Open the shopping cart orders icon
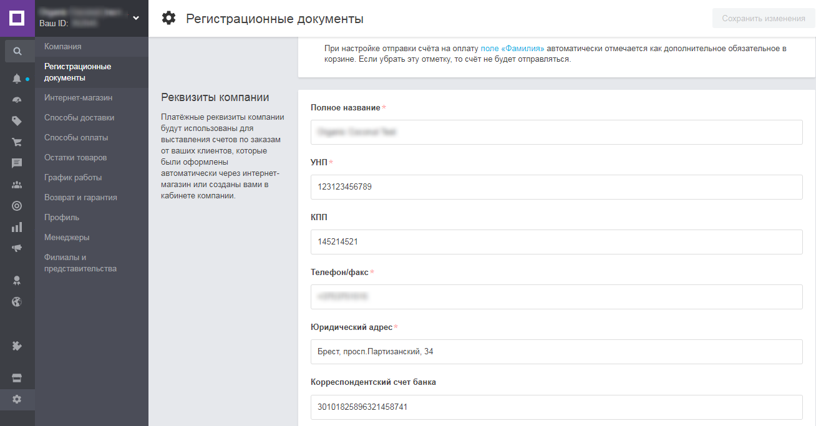 pyautogui.click(x=17, y=142)
